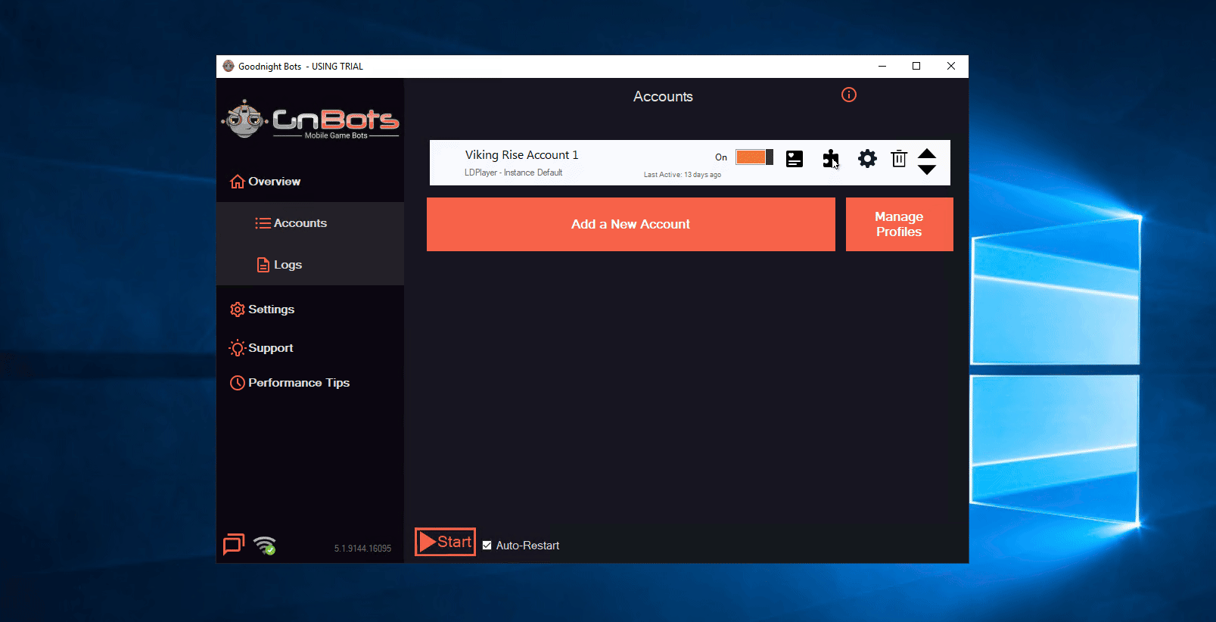Open the Logs section

(x=279, y=265)
